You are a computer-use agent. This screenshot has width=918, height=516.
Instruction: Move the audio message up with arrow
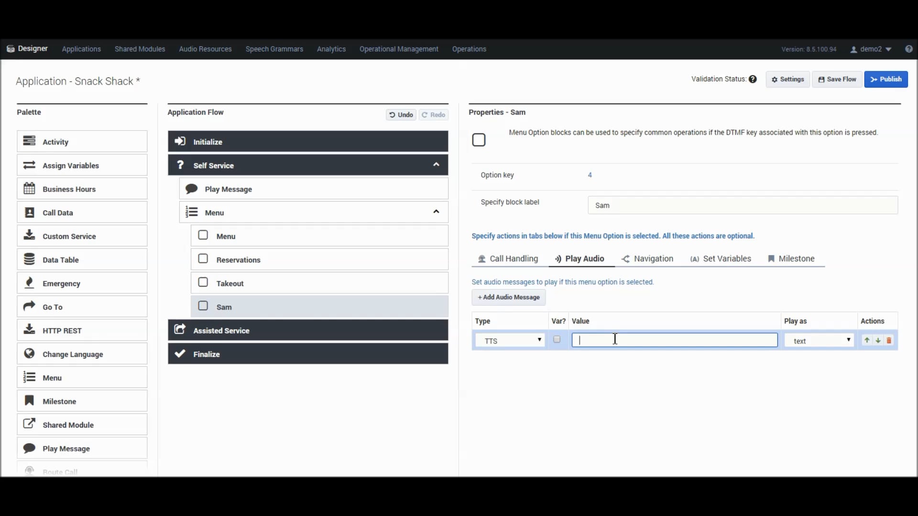pos(866,340)
